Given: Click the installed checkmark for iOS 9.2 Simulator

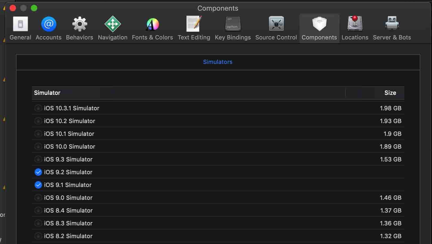Looking at the screenshot, I should (38, 172).
